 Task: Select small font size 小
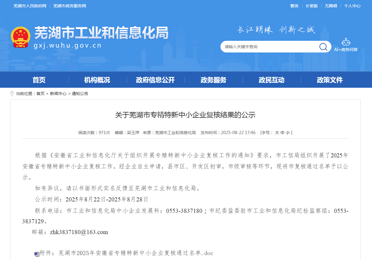pyautogui.click(x=288, y=133)
